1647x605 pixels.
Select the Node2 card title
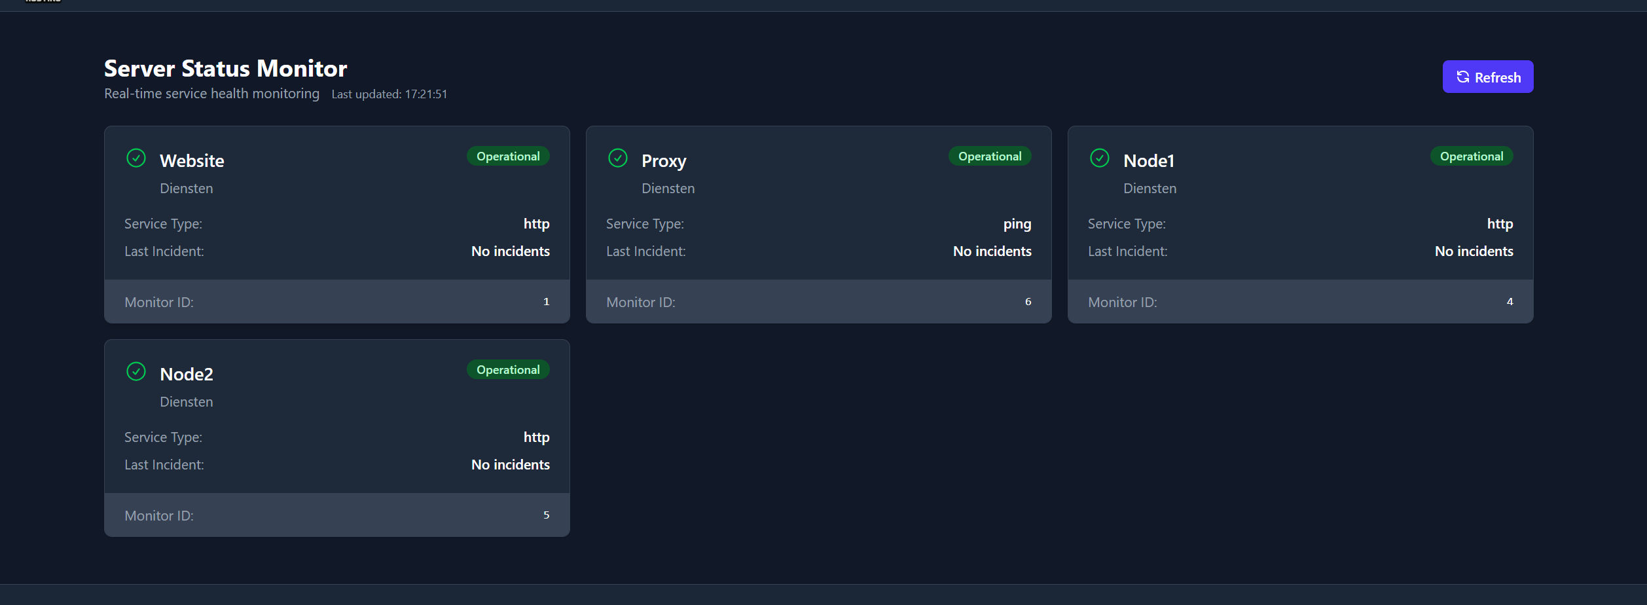point(187,375)
